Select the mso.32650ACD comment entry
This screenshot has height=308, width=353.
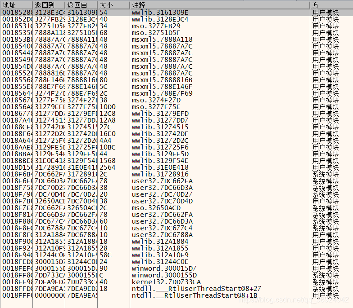point(156,208)
